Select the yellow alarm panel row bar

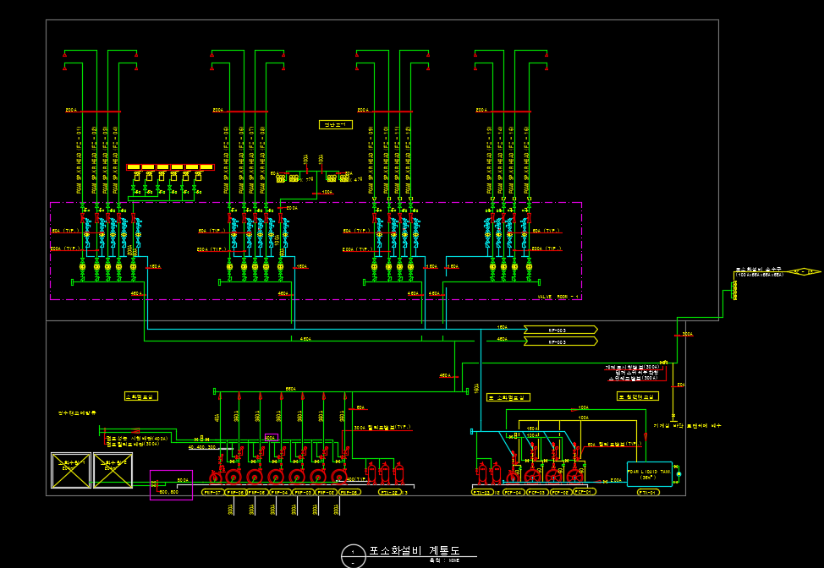coord(170,167)
